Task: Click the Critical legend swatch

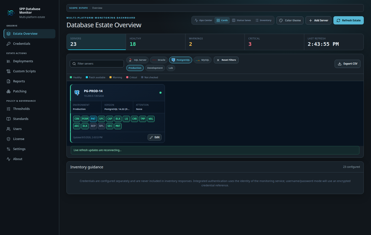Action: (127, 77)
